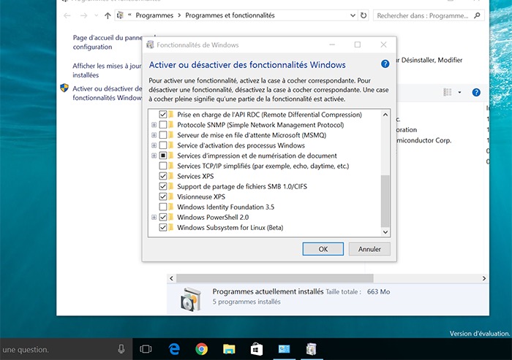Click the Annuler button
Viewport: 512px width, 360px height.
(x=369, y=249)
